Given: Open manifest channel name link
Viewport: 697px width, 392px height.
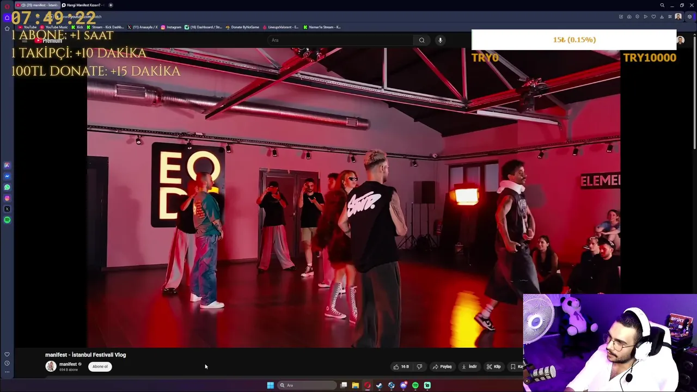Looking at the screenshot, I should 68,364.
